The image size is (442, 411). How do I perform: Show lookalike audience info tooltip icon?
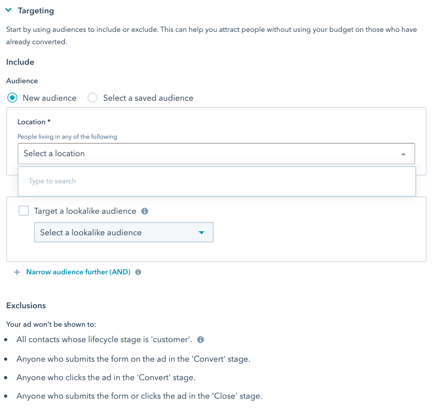pos(144,211)
